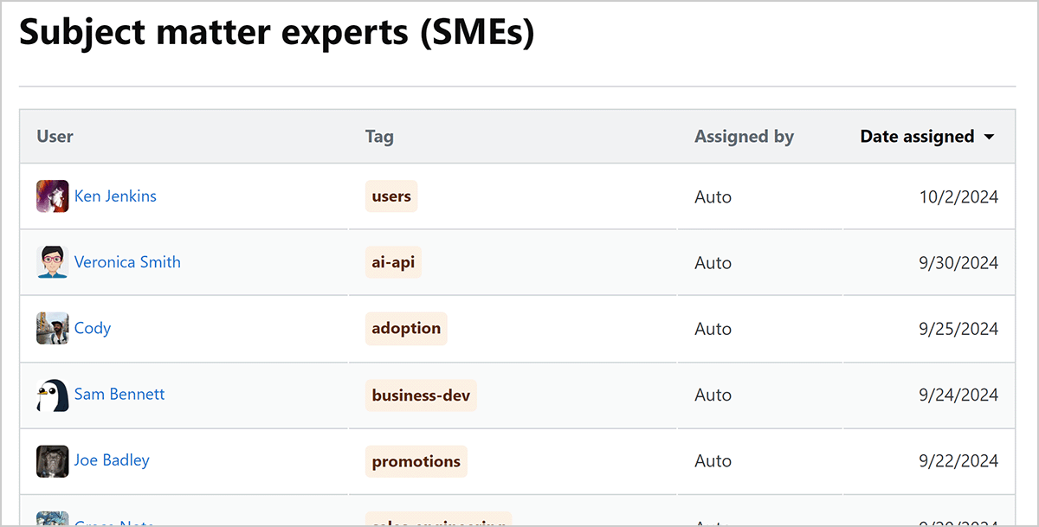Open Veronica Smith's profile link
1039x527 pixels.
tap(127, 262)
